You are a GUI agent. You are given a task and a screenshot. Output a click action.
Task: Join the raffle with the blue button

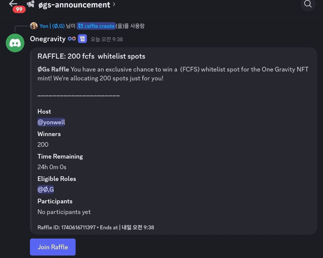pyautogui.click(x=53, y=247)
